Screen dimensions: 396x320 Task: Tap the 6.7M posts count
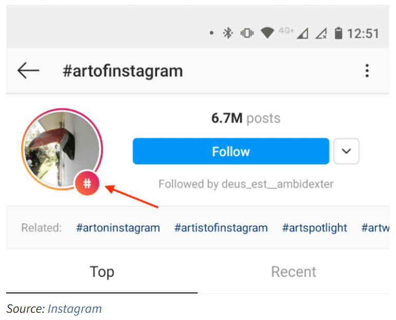[x=246, y=118]
